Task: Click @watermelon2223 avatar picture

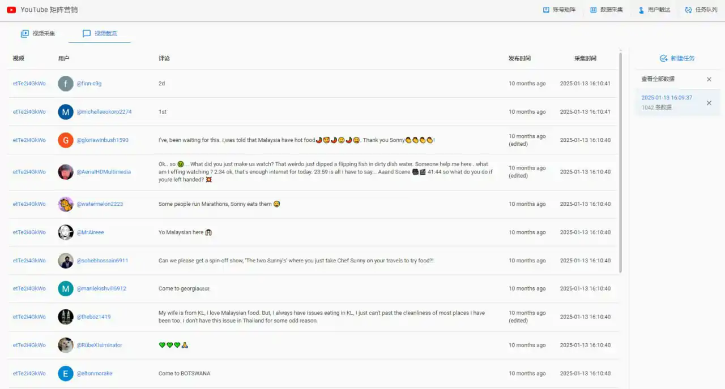Action: 66,204
